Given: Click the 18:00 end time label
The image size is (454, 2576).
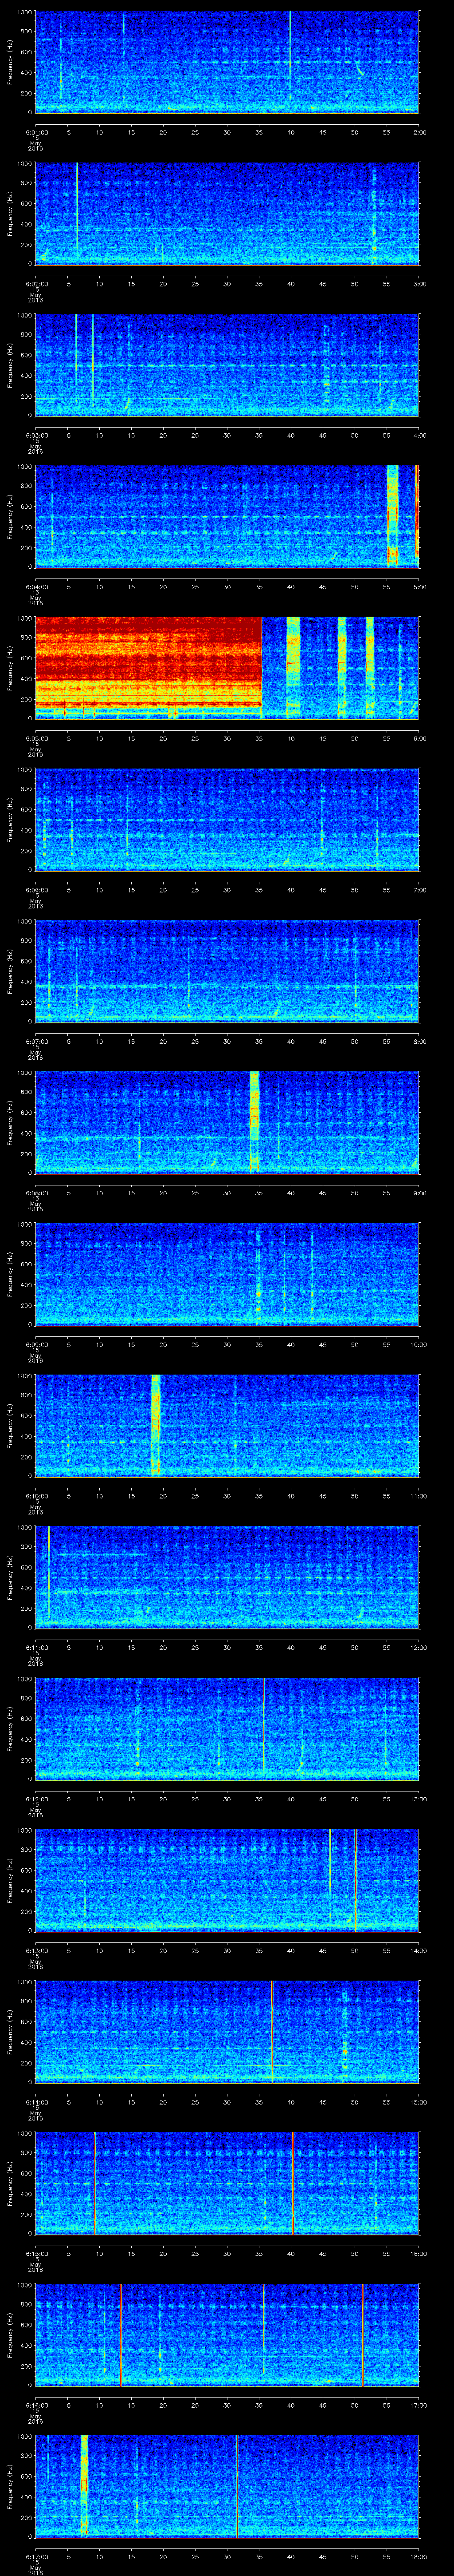Looking at the screenshot, I should click(x=418, y=2556).
